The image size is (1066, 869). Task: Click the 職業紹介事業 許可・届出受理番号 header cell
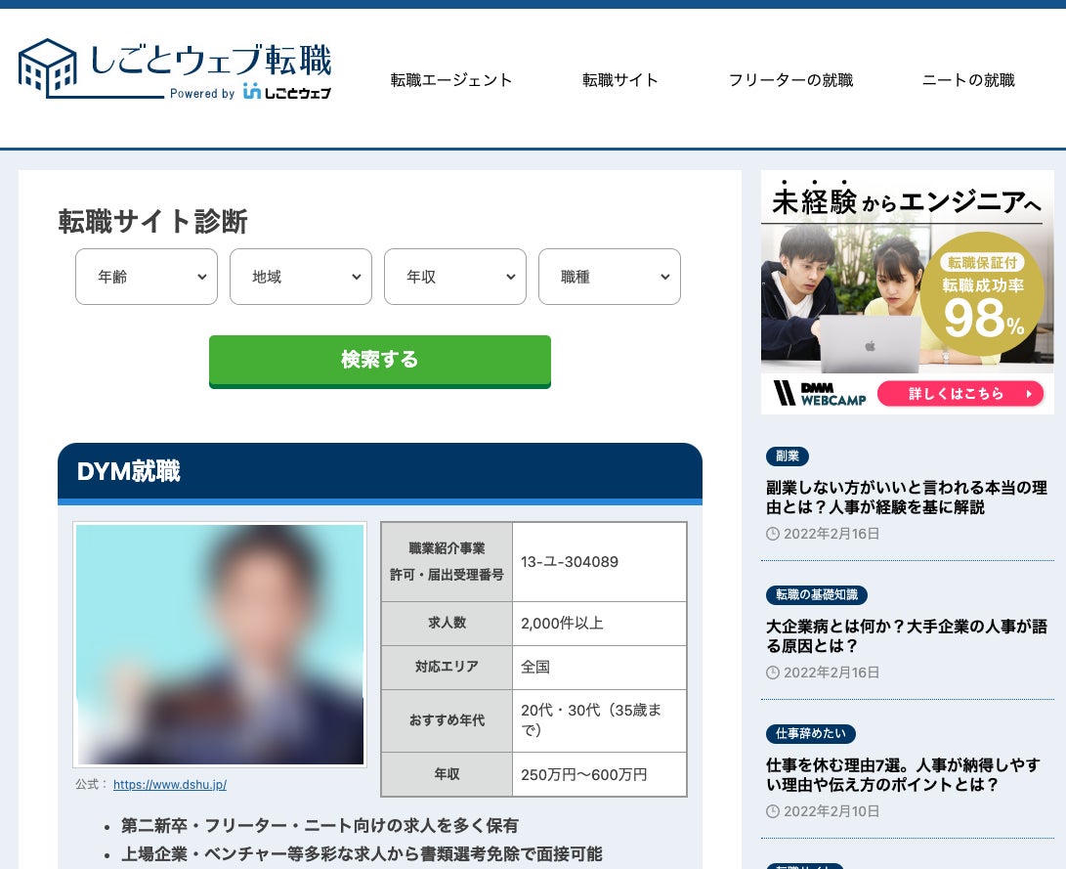(447, 562)
